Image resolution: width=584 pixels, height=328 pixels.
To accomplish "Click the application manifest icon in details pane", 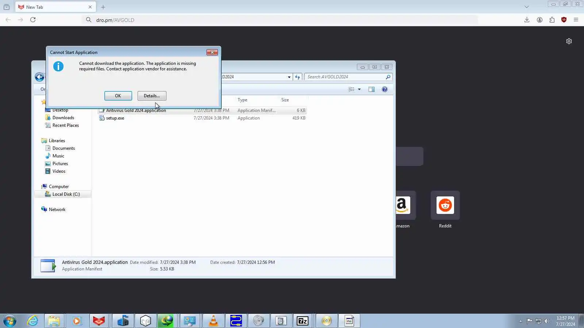I will coord(48,266).
